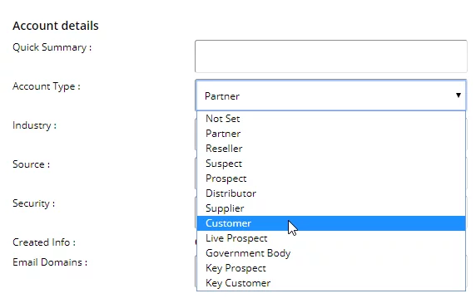Select the Prospect list option
This screenshot has width=476, height=308.
331,178
